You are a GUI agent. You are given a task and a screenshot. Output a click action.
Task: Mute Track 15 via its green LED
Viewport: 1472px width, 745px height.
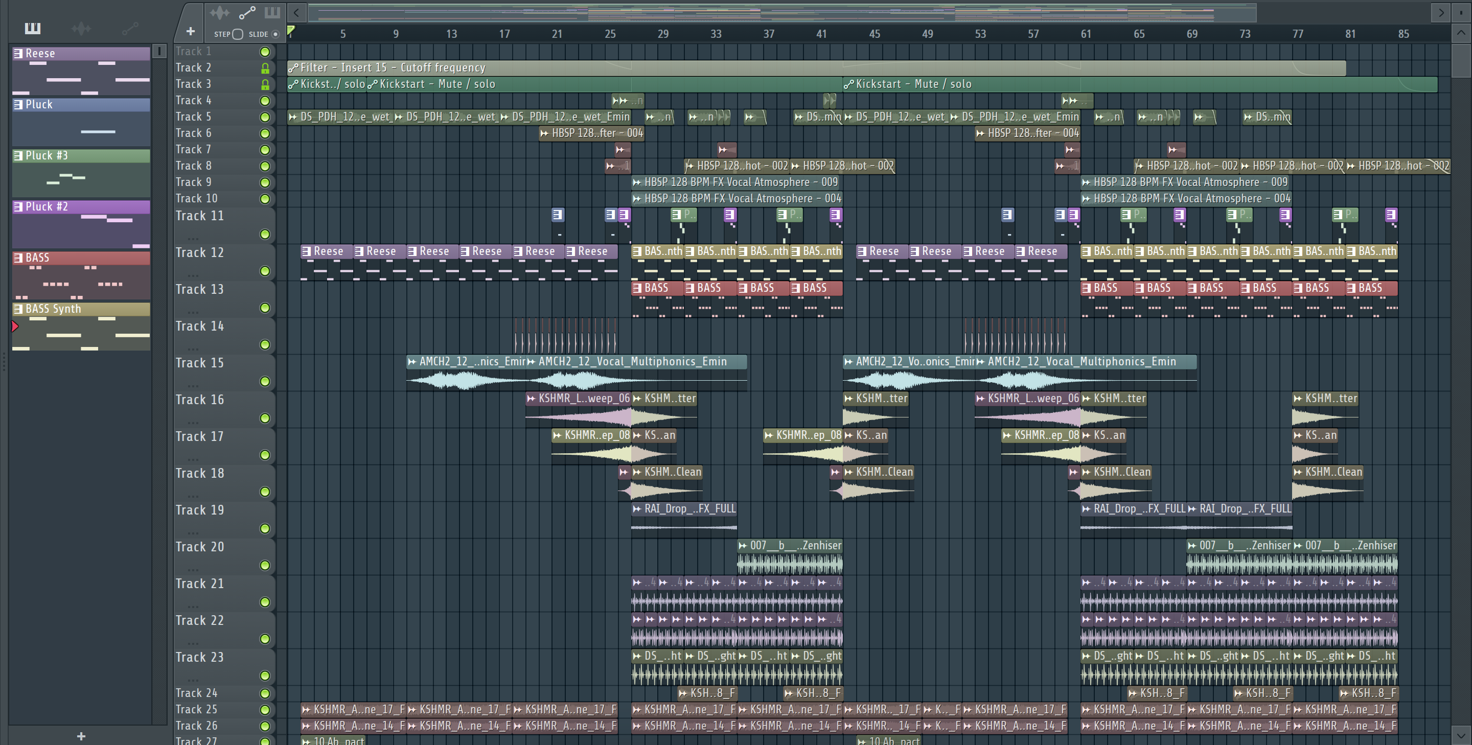pos(265,381)
